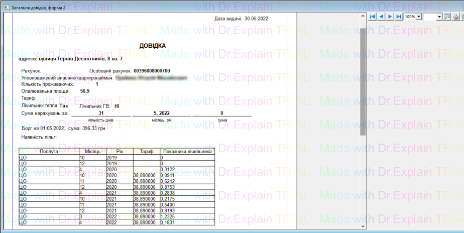Click the window icon in the title bar

click(6, 7)
